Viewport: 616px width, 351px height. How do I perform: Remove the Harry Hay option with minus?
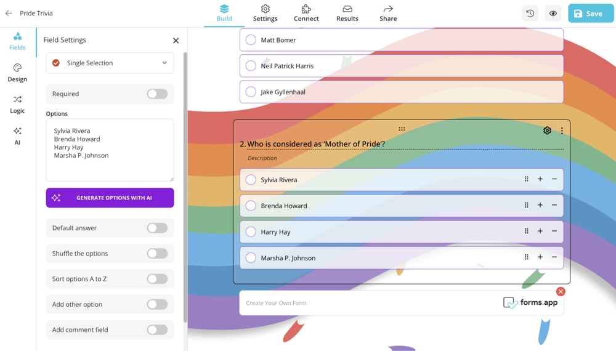coord(554,232)
